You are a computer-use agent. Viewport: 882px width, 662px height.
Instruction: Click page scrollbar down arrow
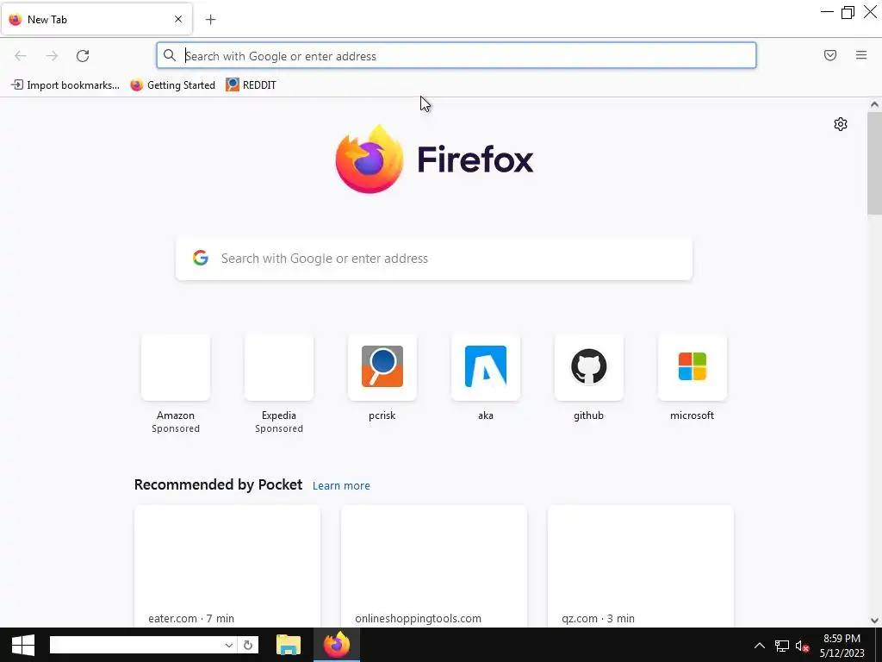[874, 621]
